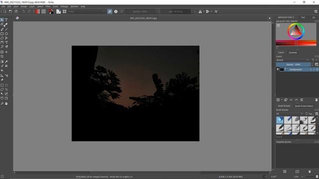
Task: Select the Assistant tool
Action: [x=2, y=76]
